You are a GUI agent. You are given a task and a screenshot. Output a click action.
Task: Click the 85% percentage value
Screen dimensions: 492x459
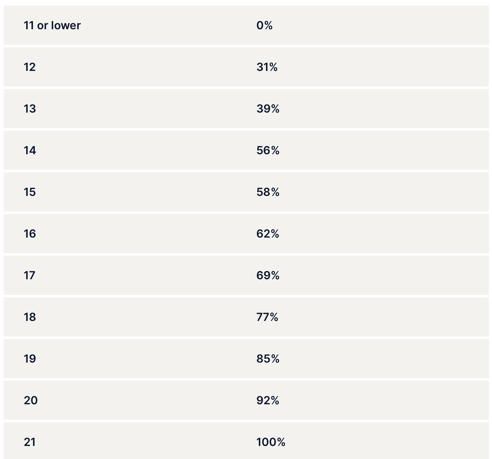click(x=268, y=359)
